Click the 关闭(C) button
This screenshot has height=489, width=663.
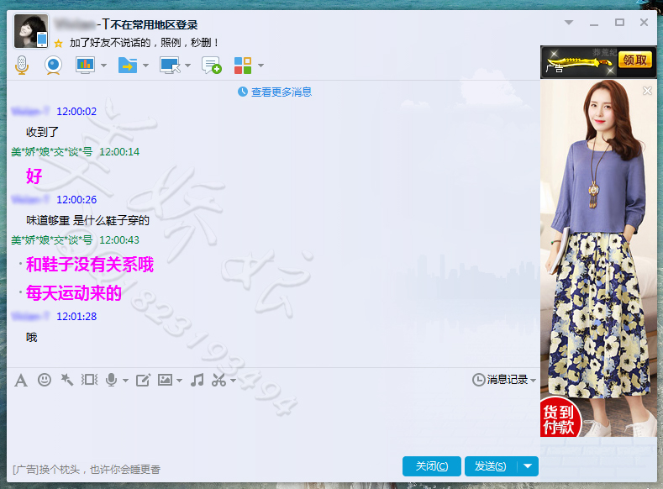[432, 466]
